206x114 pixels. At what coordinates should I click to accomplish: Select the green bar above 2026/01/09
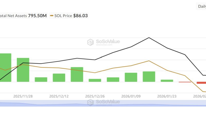pyautogui.click(x=131, y=77)
